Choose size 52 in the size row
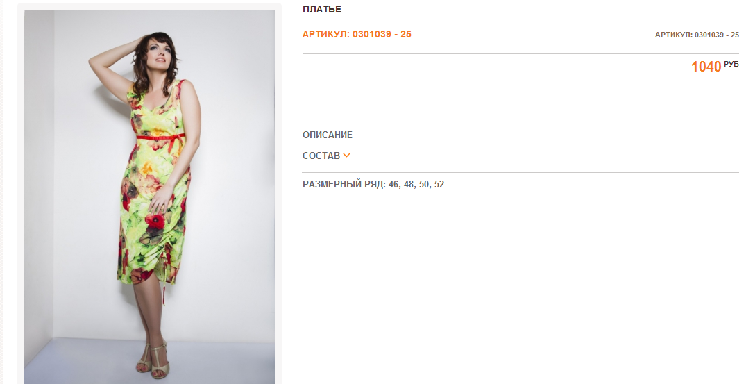746x384 pixels. click(x=439, y=184)
